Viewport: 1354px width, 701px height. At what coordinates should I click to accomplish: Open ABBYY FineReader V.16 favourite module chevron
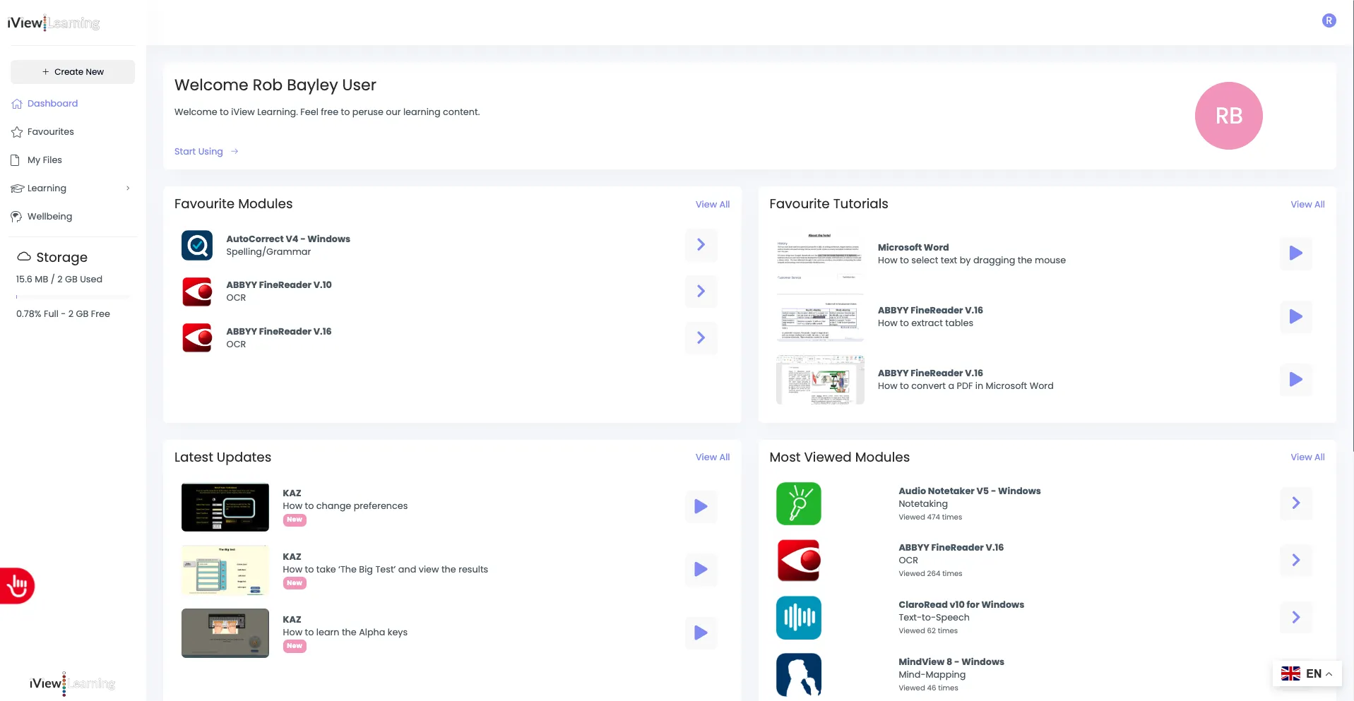tap(701, 337)
